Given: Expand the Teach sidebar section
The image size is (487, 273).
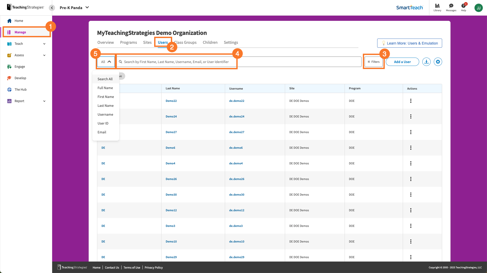Looking at the screenshot, I should (x=44, y=44).
